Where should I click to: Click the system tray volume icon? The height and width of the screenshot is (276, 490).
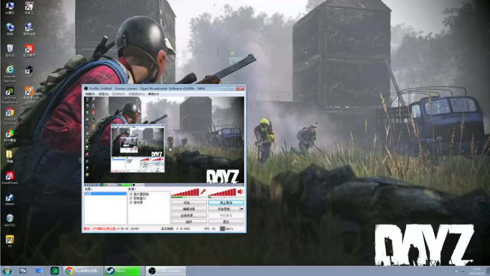click(x=456, y=271)
